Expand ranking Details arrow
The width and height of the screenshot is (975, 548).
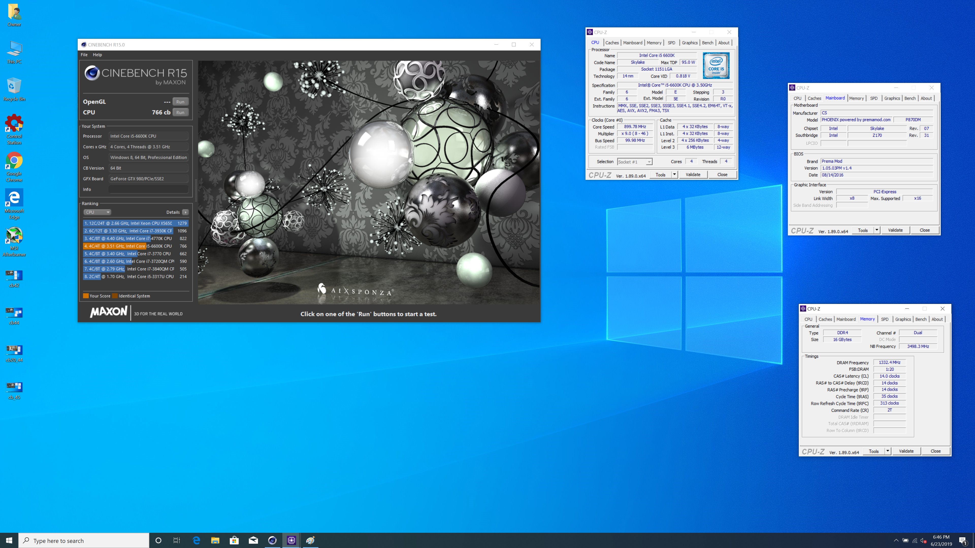185,212
